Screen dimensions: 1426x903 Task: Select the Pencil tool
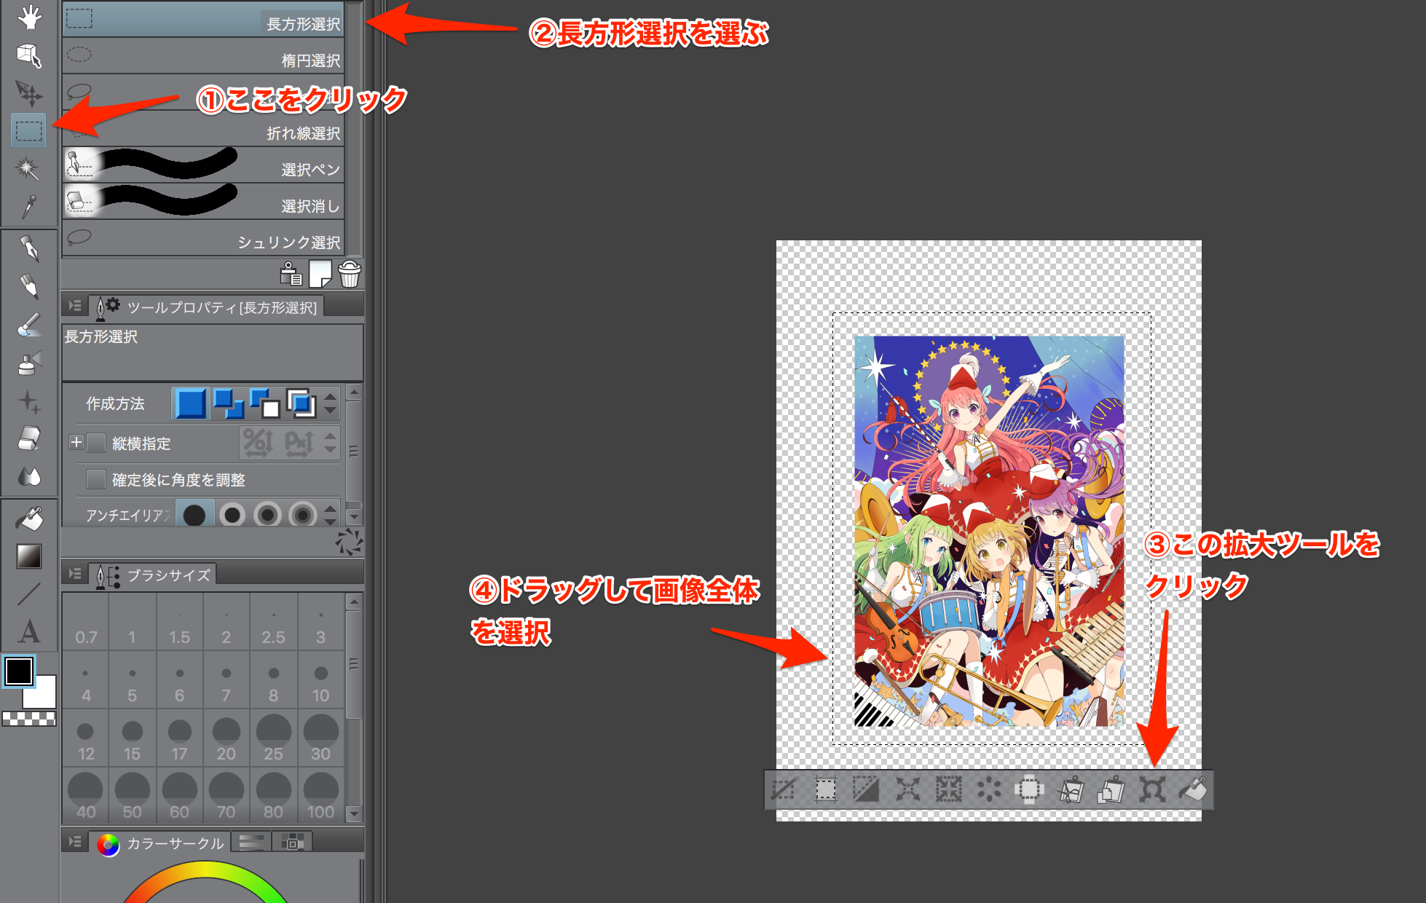pyautogui.click(x=29, y=287)
